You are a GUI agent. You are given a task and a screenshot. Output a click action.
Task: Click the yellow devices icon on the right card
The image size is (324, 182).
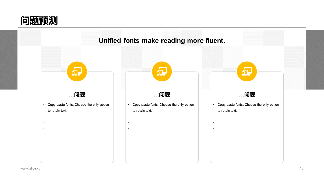tap(247, 72)
